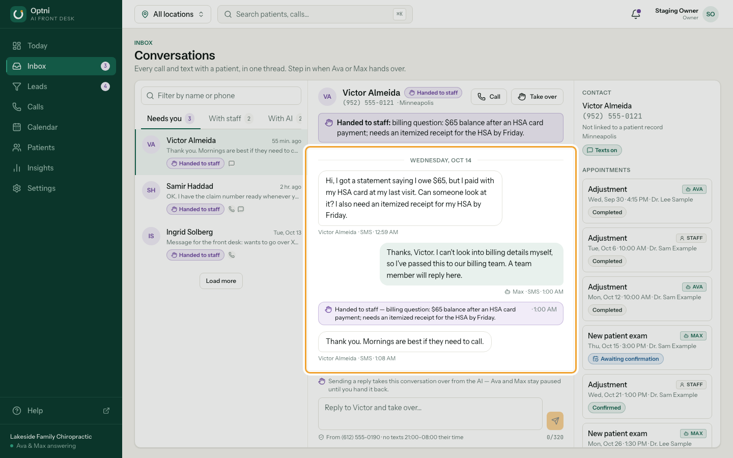Click the Awaiting confirmation status badge
Viewport: 733px width, 458px height.
[x=626, y=359]
